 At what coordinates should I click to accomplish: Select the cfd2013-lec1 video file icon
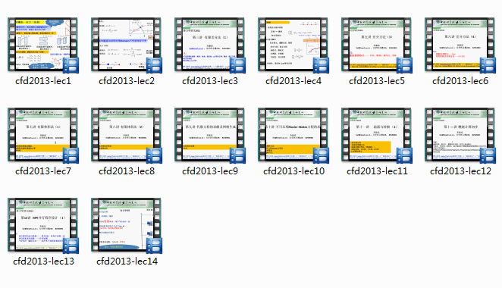43,45
